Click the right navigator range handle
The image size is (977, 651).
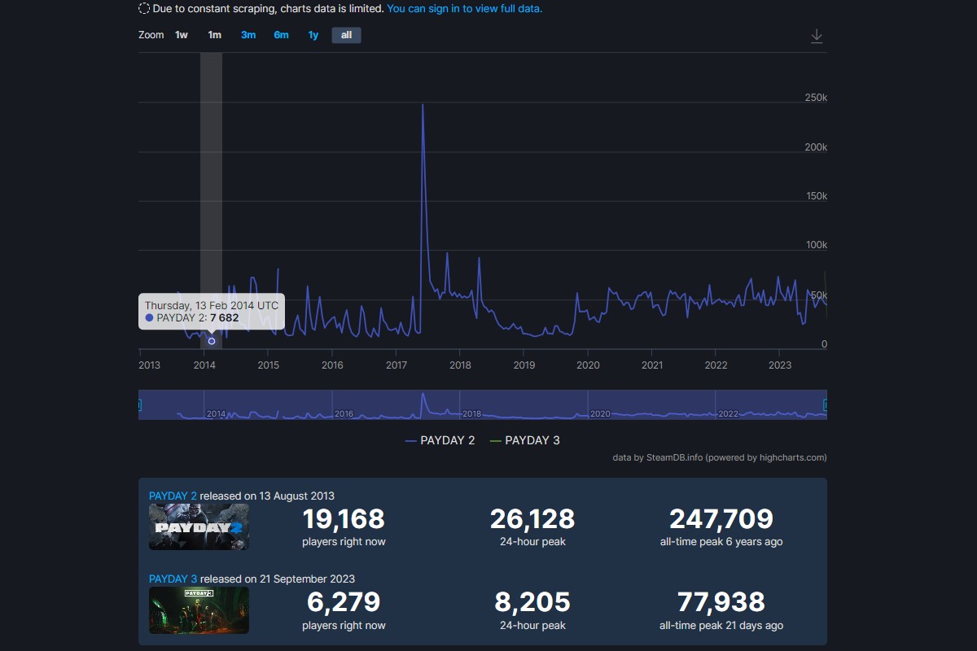coord(826,404)
